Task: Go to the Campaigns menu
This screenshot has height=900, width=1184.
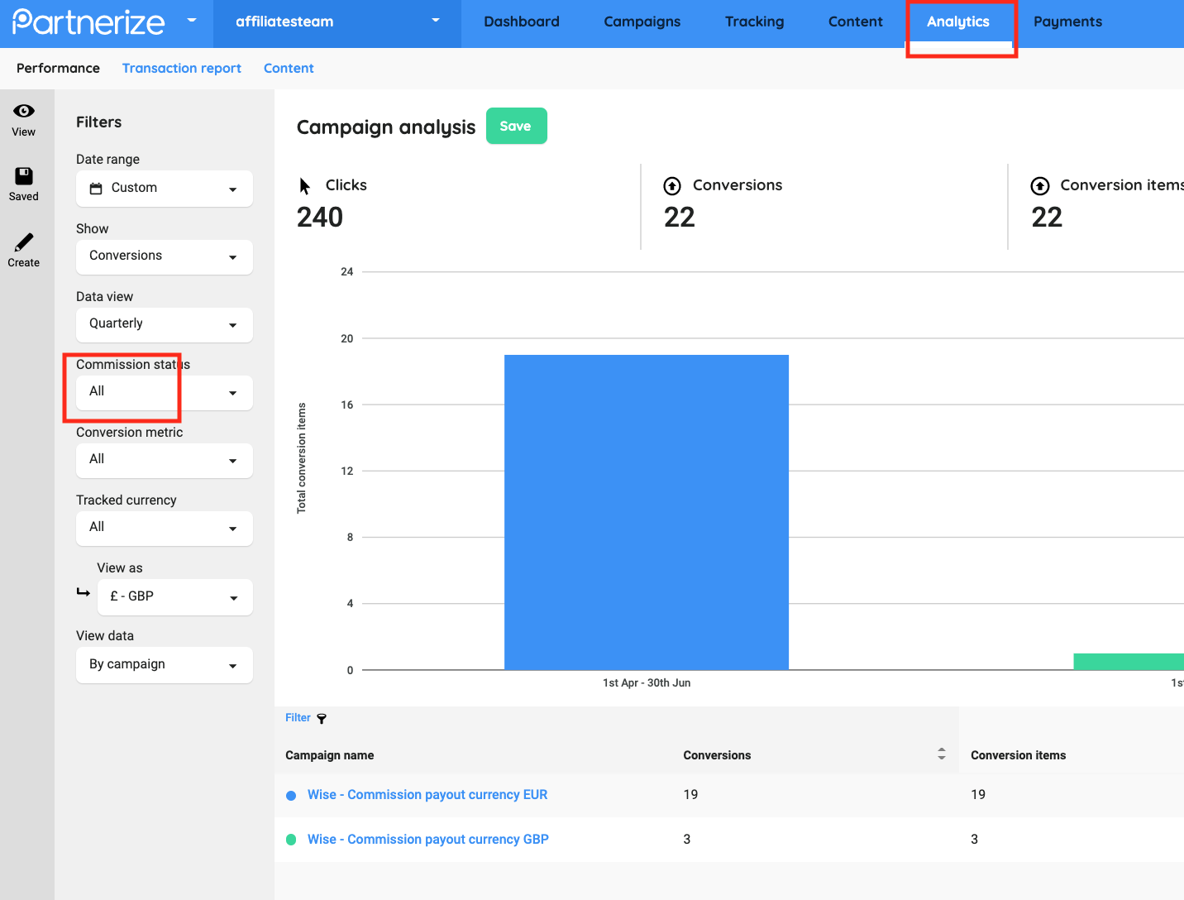Action: coord(642,22)
